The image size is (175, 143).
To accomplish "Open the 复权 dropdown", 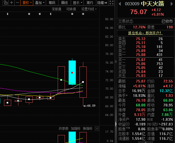I will coord(27,3).
